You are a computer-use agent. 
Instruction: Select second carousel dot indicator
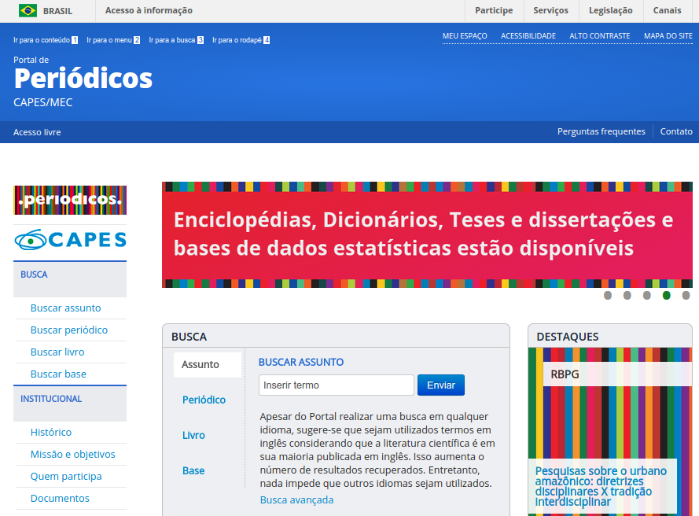point(627,295)
